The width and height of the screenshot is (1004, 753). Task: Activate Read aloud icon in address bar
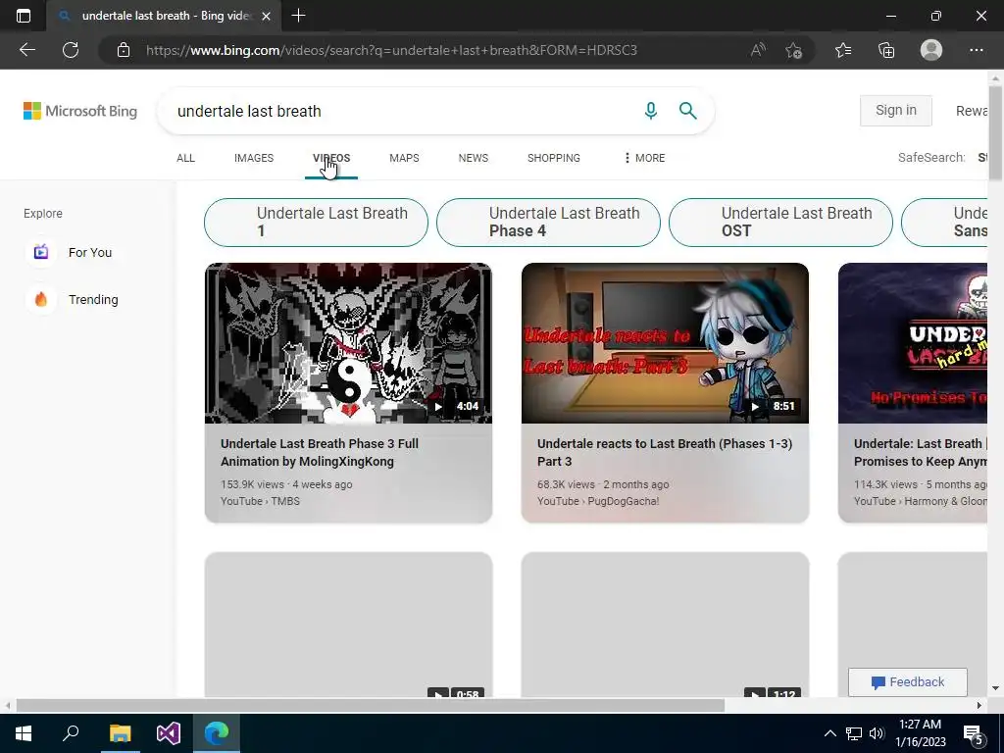coord(758,50)
